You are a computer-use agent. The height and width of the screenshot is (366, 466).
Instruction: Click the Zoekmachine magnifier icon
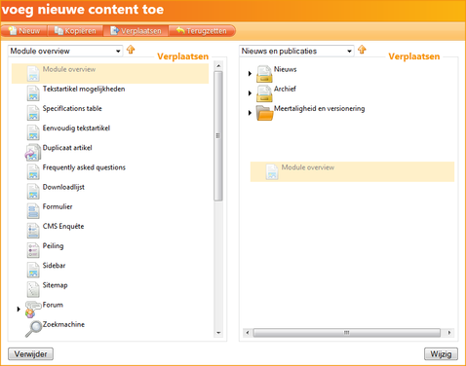pos(33,329)
